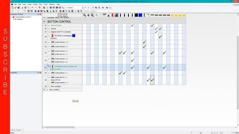
Task: Click the checkmark action in event 47 row
Action: (156, 32)
